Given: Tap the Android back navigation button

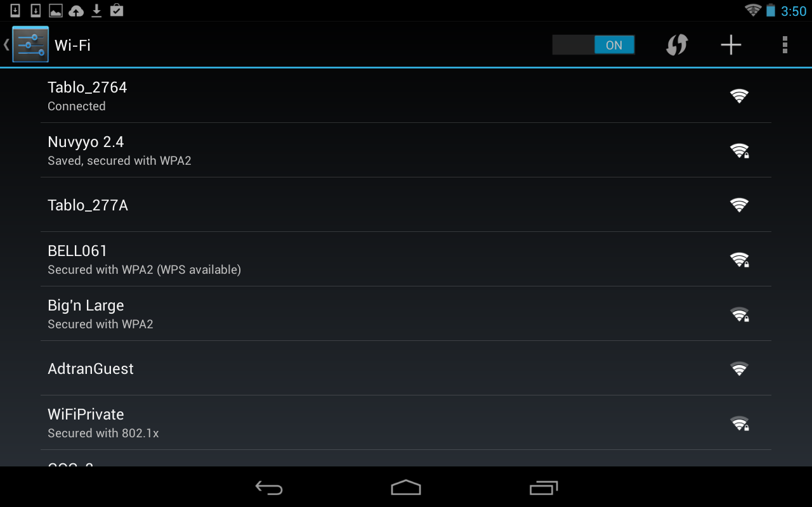Looking at the screenshot, I should tap(269, 487).
